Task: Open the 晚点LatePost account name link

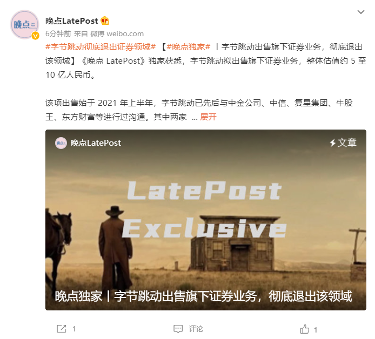Action: pyautogui.click(x=72, y=21)
